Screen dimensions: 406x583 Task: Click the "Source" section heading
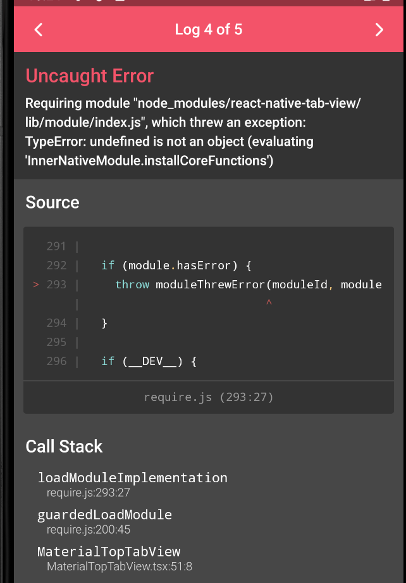52,203
